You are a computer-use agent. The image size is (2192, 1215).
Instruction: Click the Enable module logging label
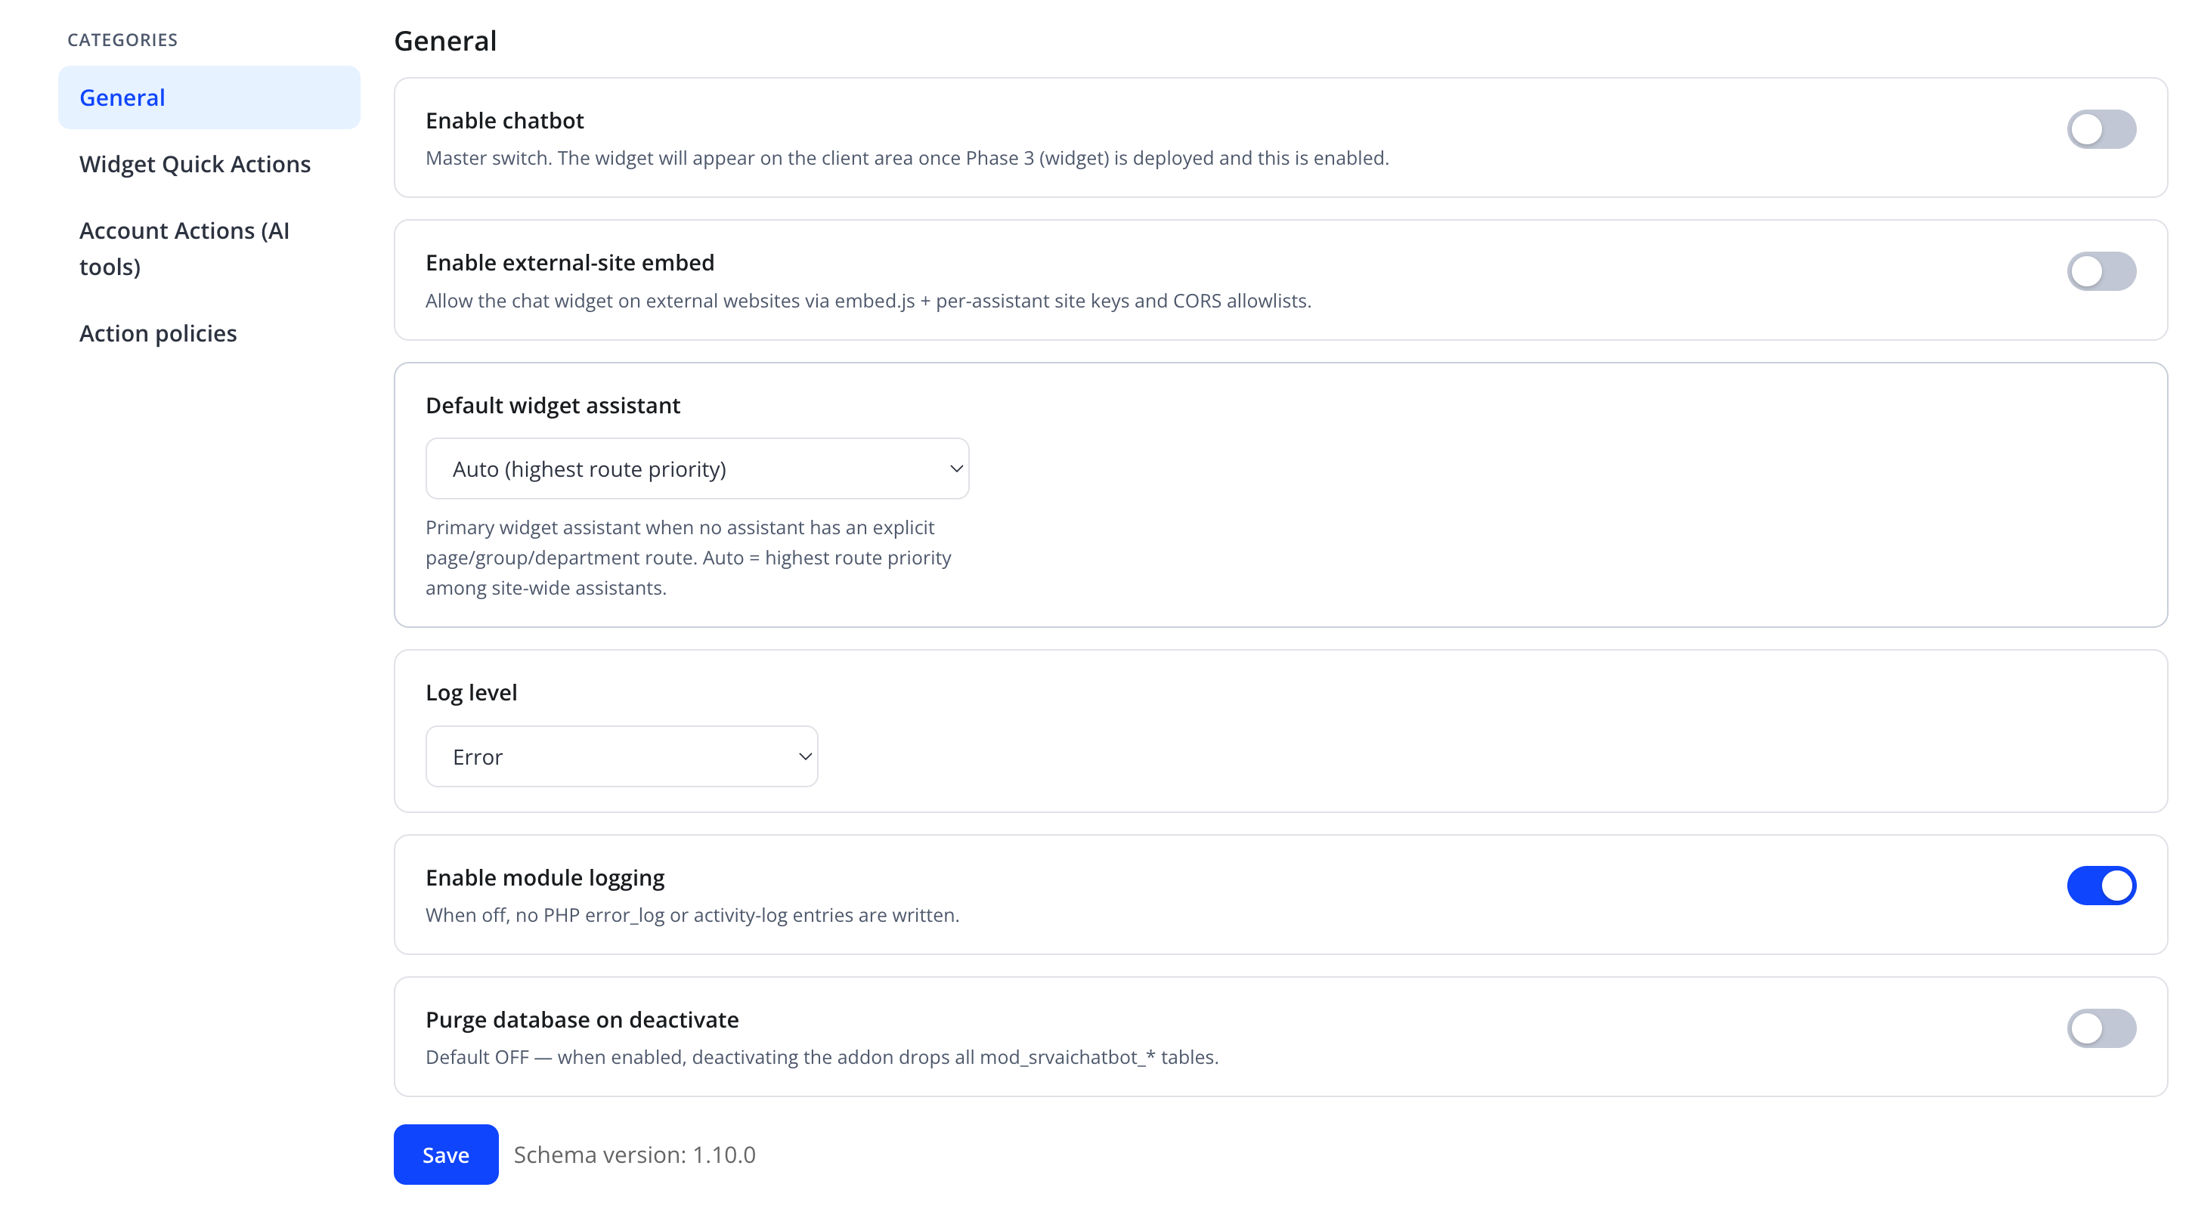[x=544, y=877]
